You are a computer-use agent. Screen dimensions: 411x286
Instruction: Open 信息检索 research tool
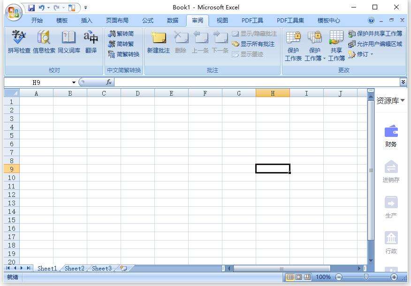pyautogui.click(x=44, y=42)
